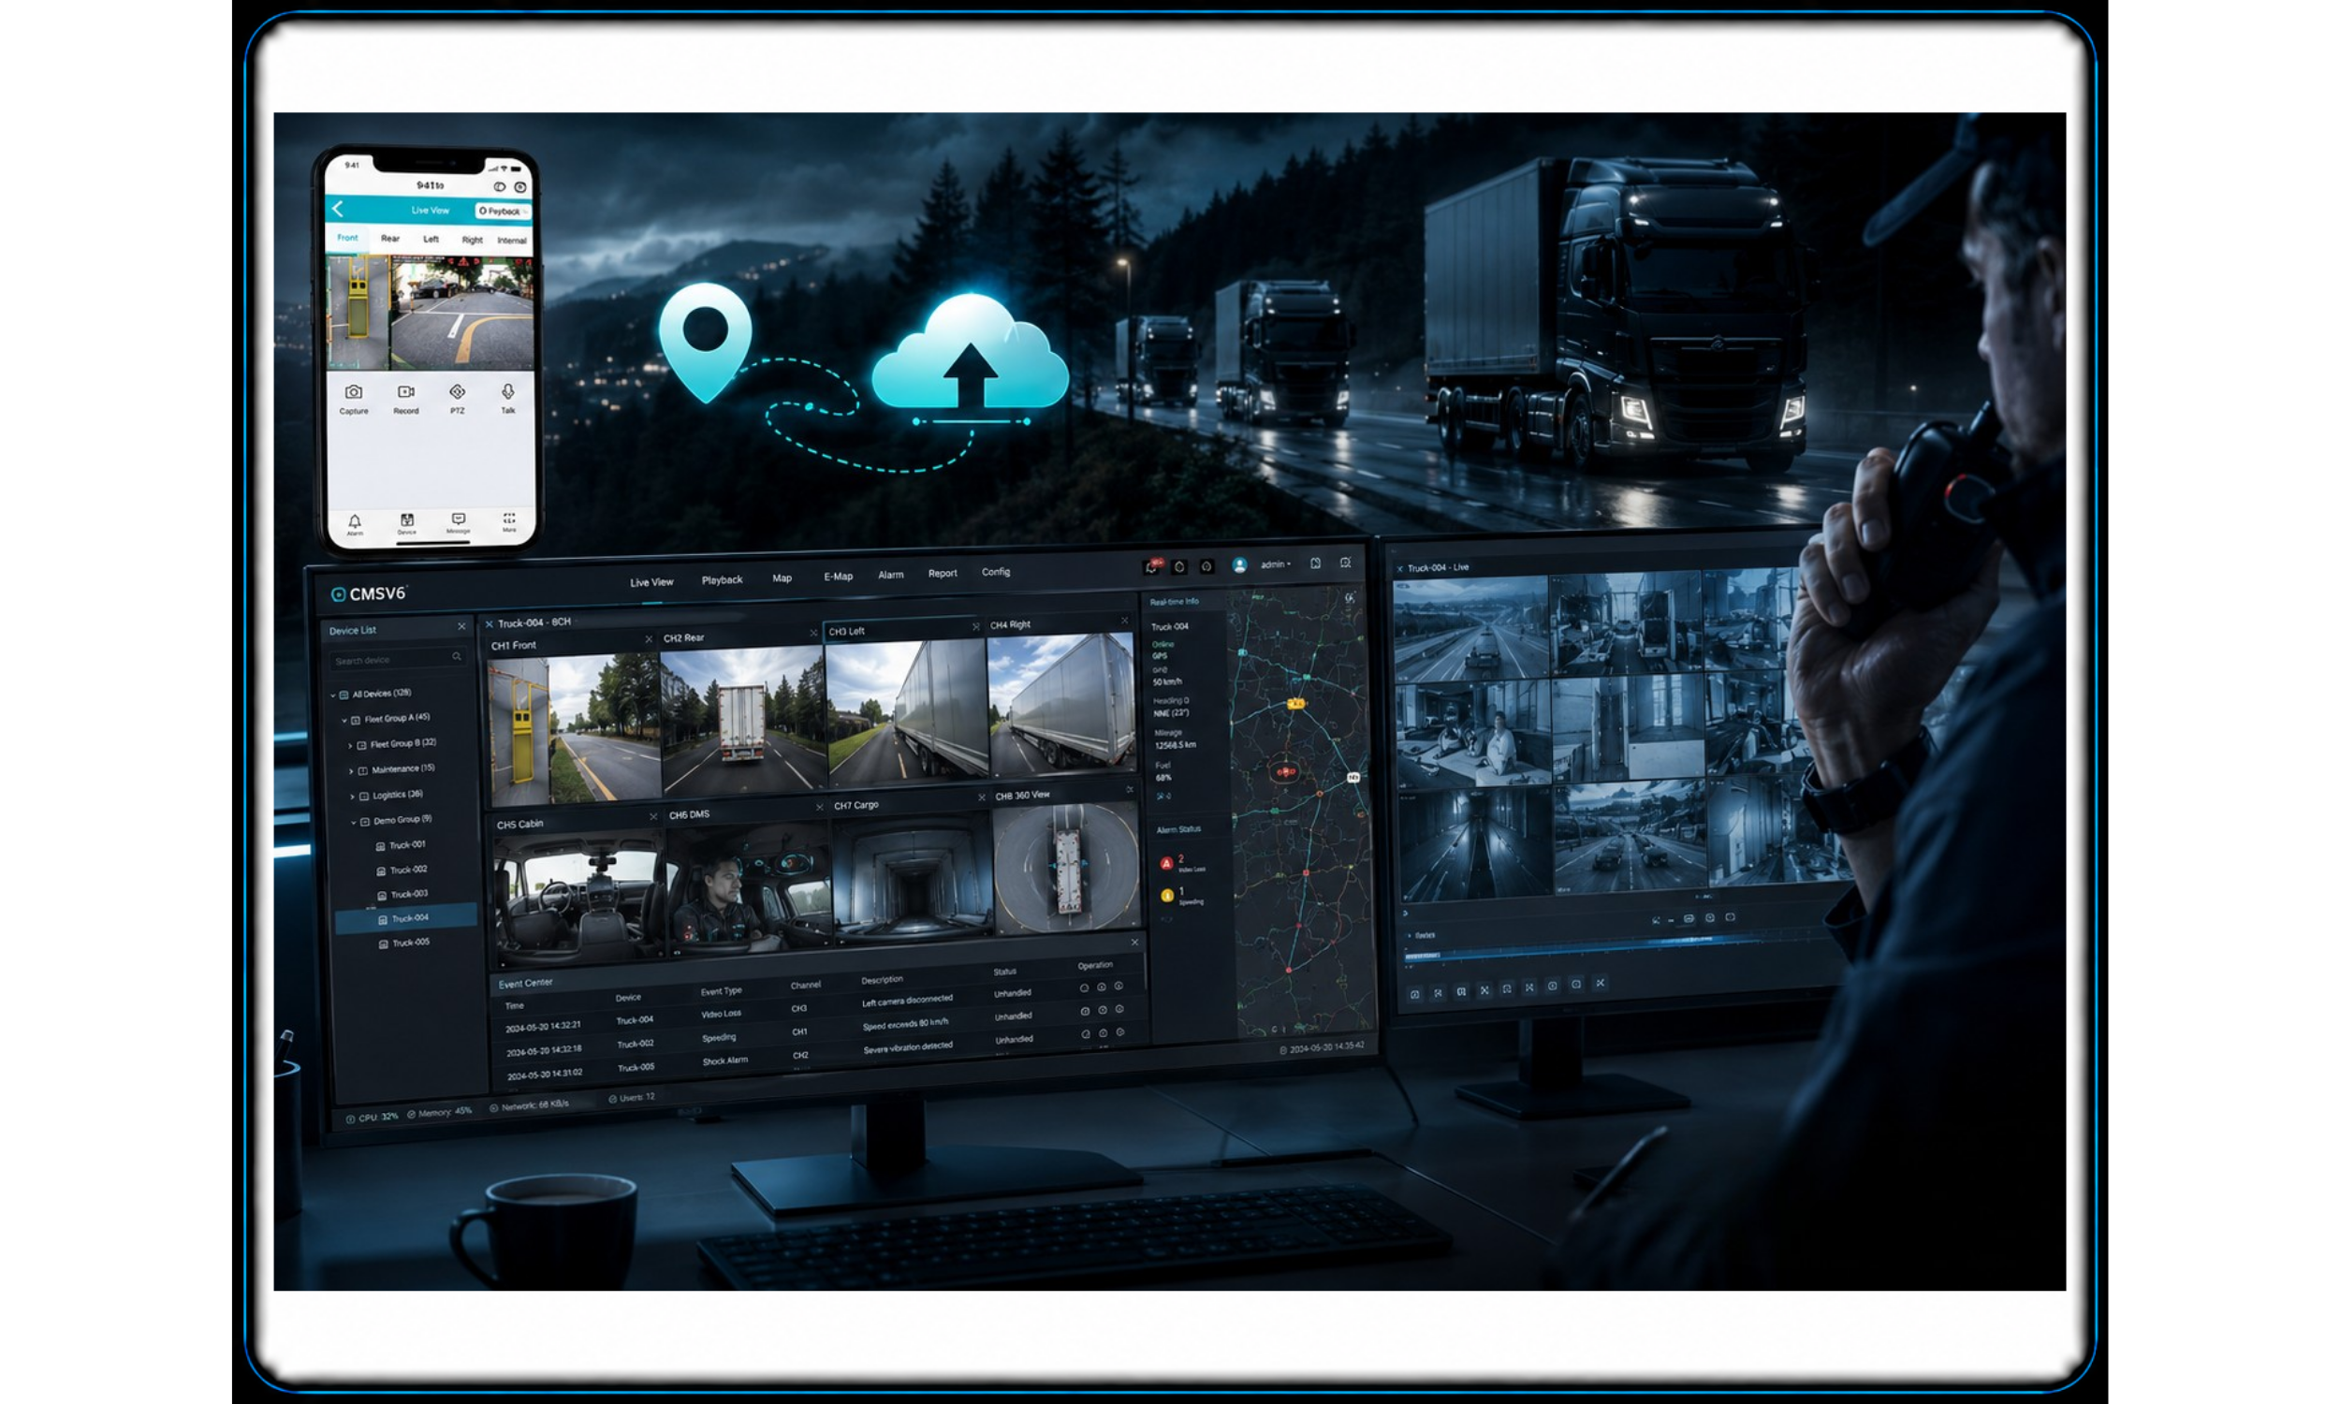Select the Left camera tab on the phone
The height and width of the screenshot is (1404, 2340).
tap(431, 240)
